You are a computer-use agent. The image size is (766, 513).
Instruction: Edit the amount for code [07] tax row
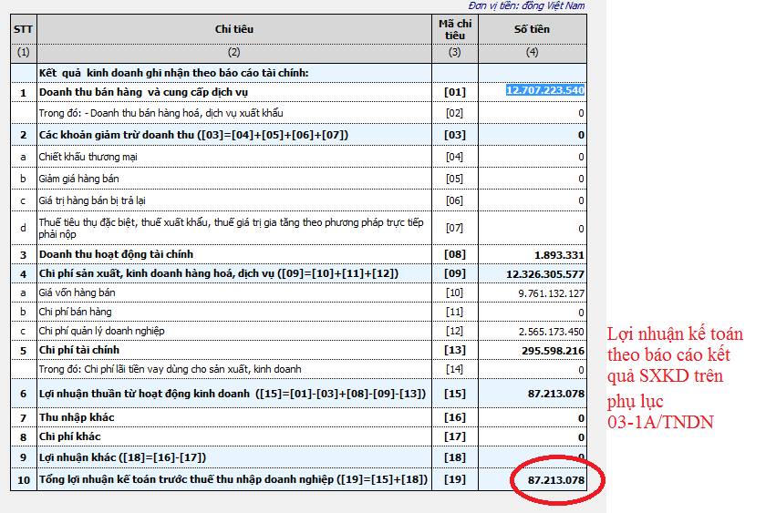click(533, 227)
